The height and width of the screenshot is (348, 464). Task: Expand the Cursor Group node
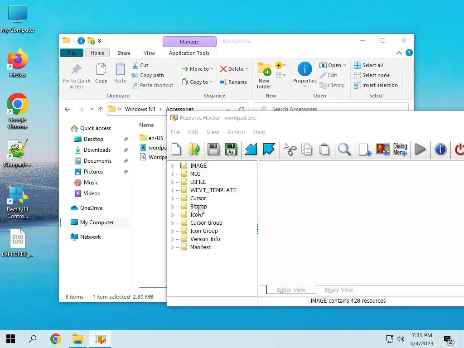tap(173, 223)
